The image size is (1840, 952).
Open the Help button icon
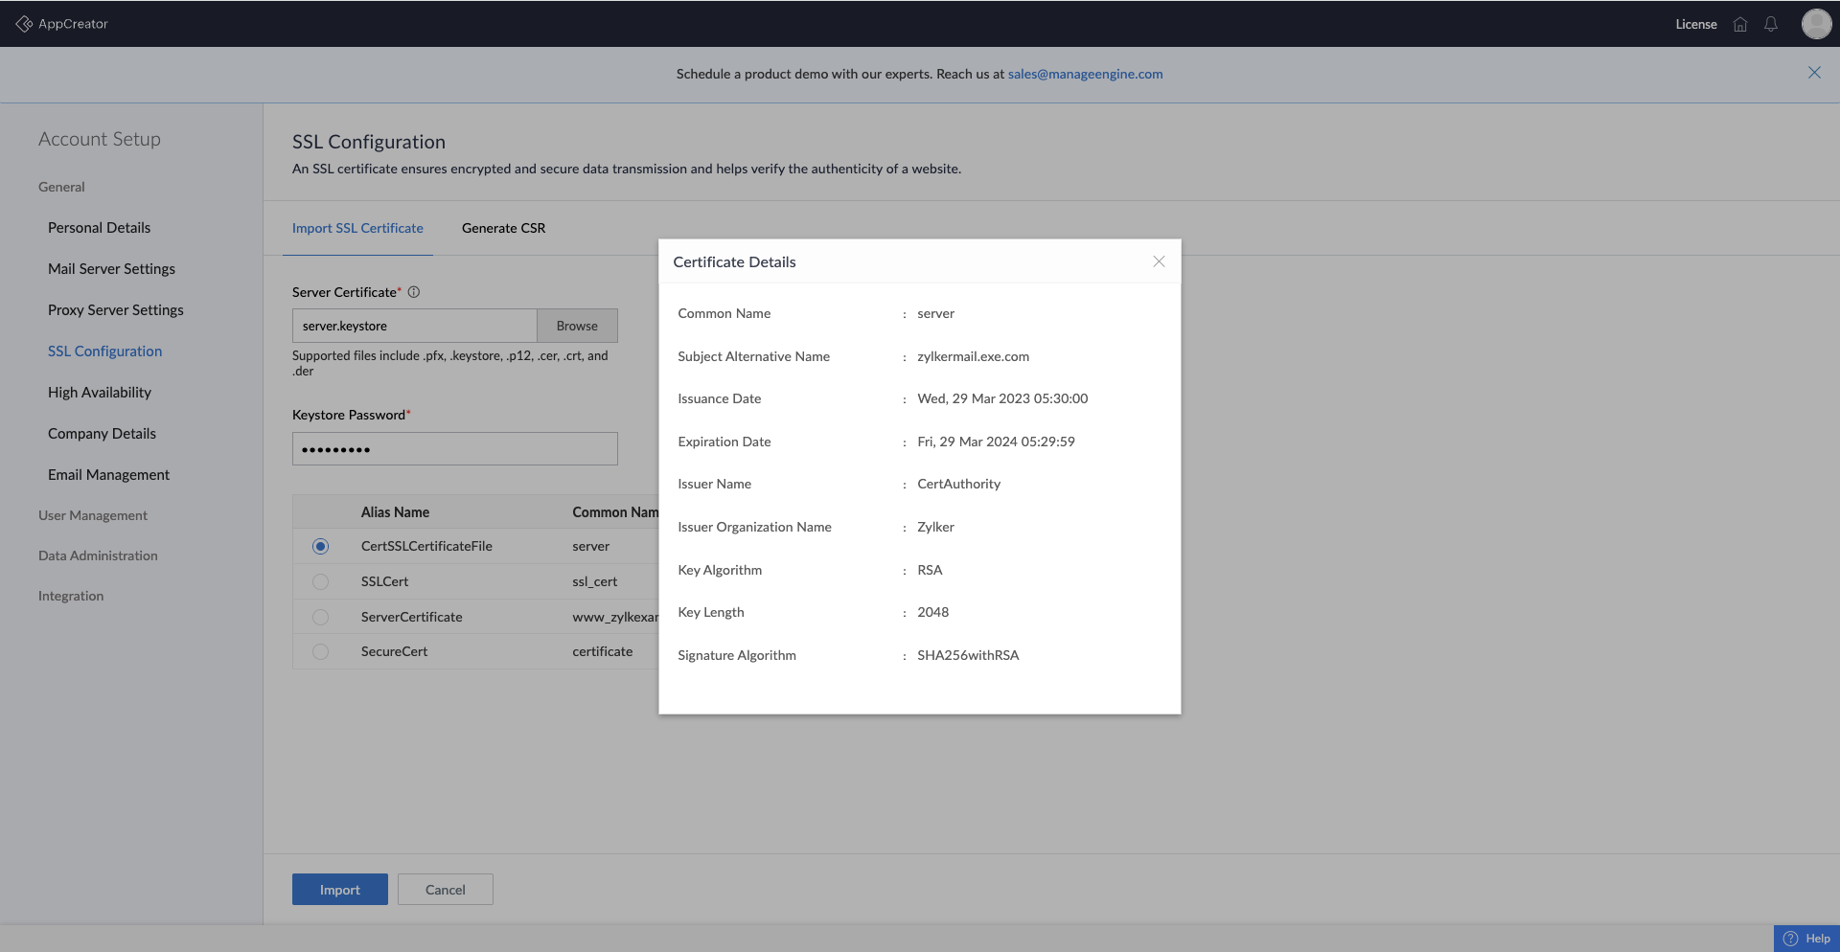click(x=1790, y=939)
